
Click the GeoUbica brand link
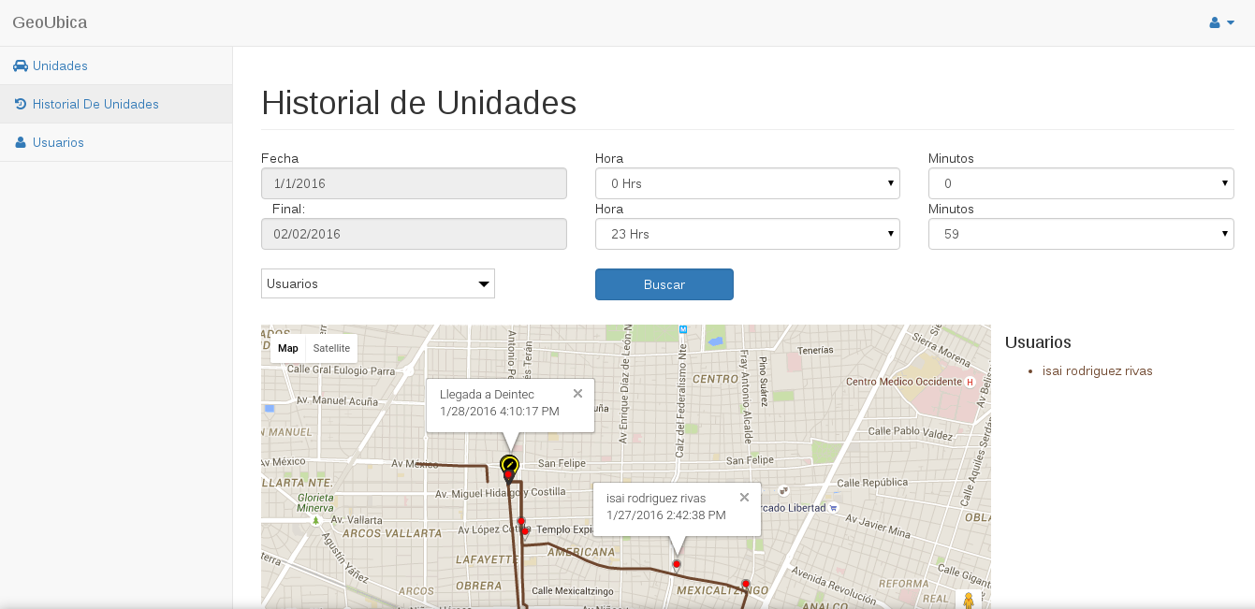(50, 22)
